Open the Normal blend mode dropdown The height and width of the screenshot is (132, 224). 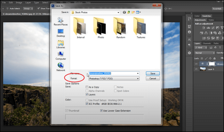[x=204, y=53]
